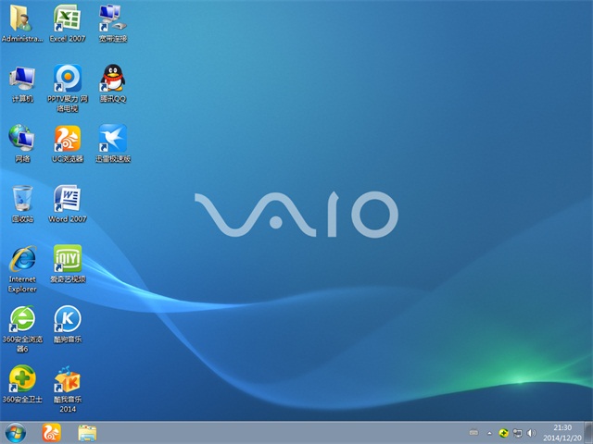
Task: Click the Windows Start button
Action: [16, 432]
